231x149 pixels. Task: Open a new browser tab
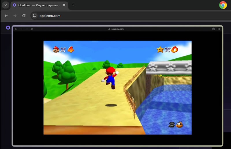[x=73, y=5]
